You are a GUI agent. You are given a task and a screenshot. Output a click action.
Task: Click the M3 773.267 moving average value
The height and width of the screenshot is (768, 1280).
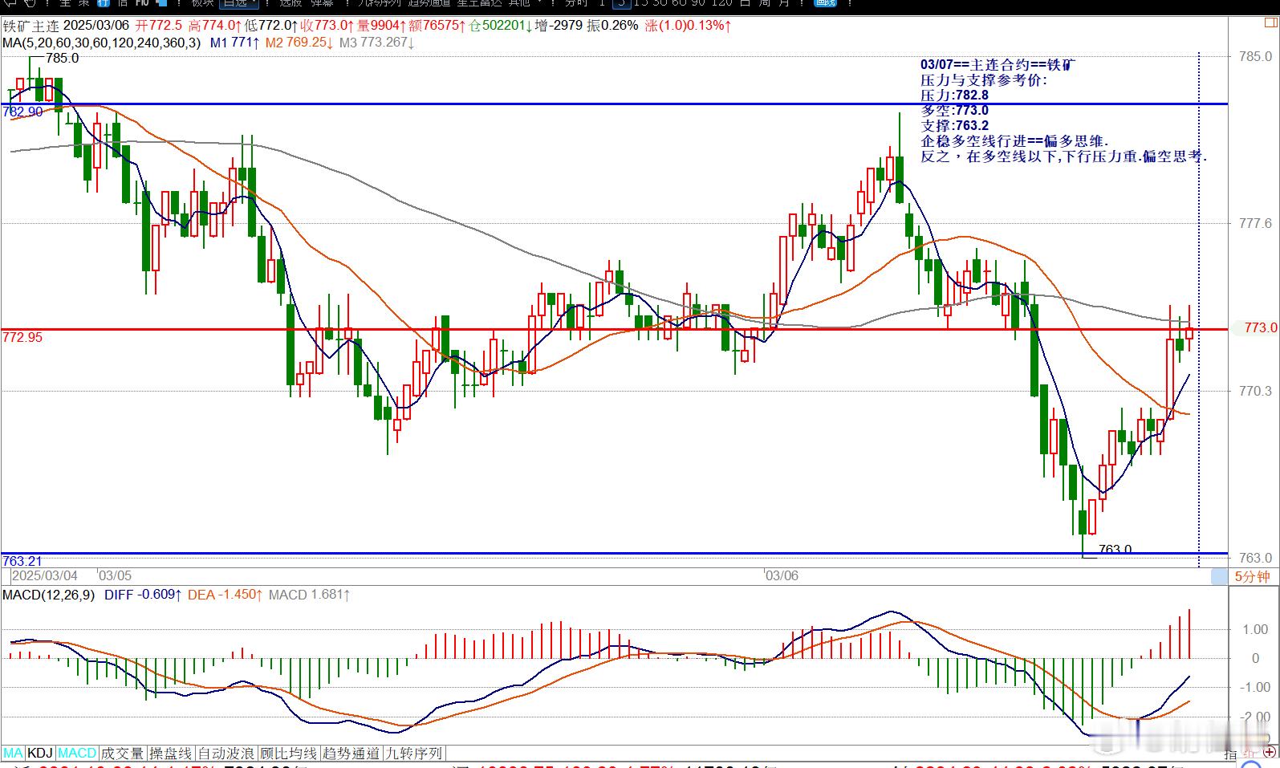[x=377, y=43]
